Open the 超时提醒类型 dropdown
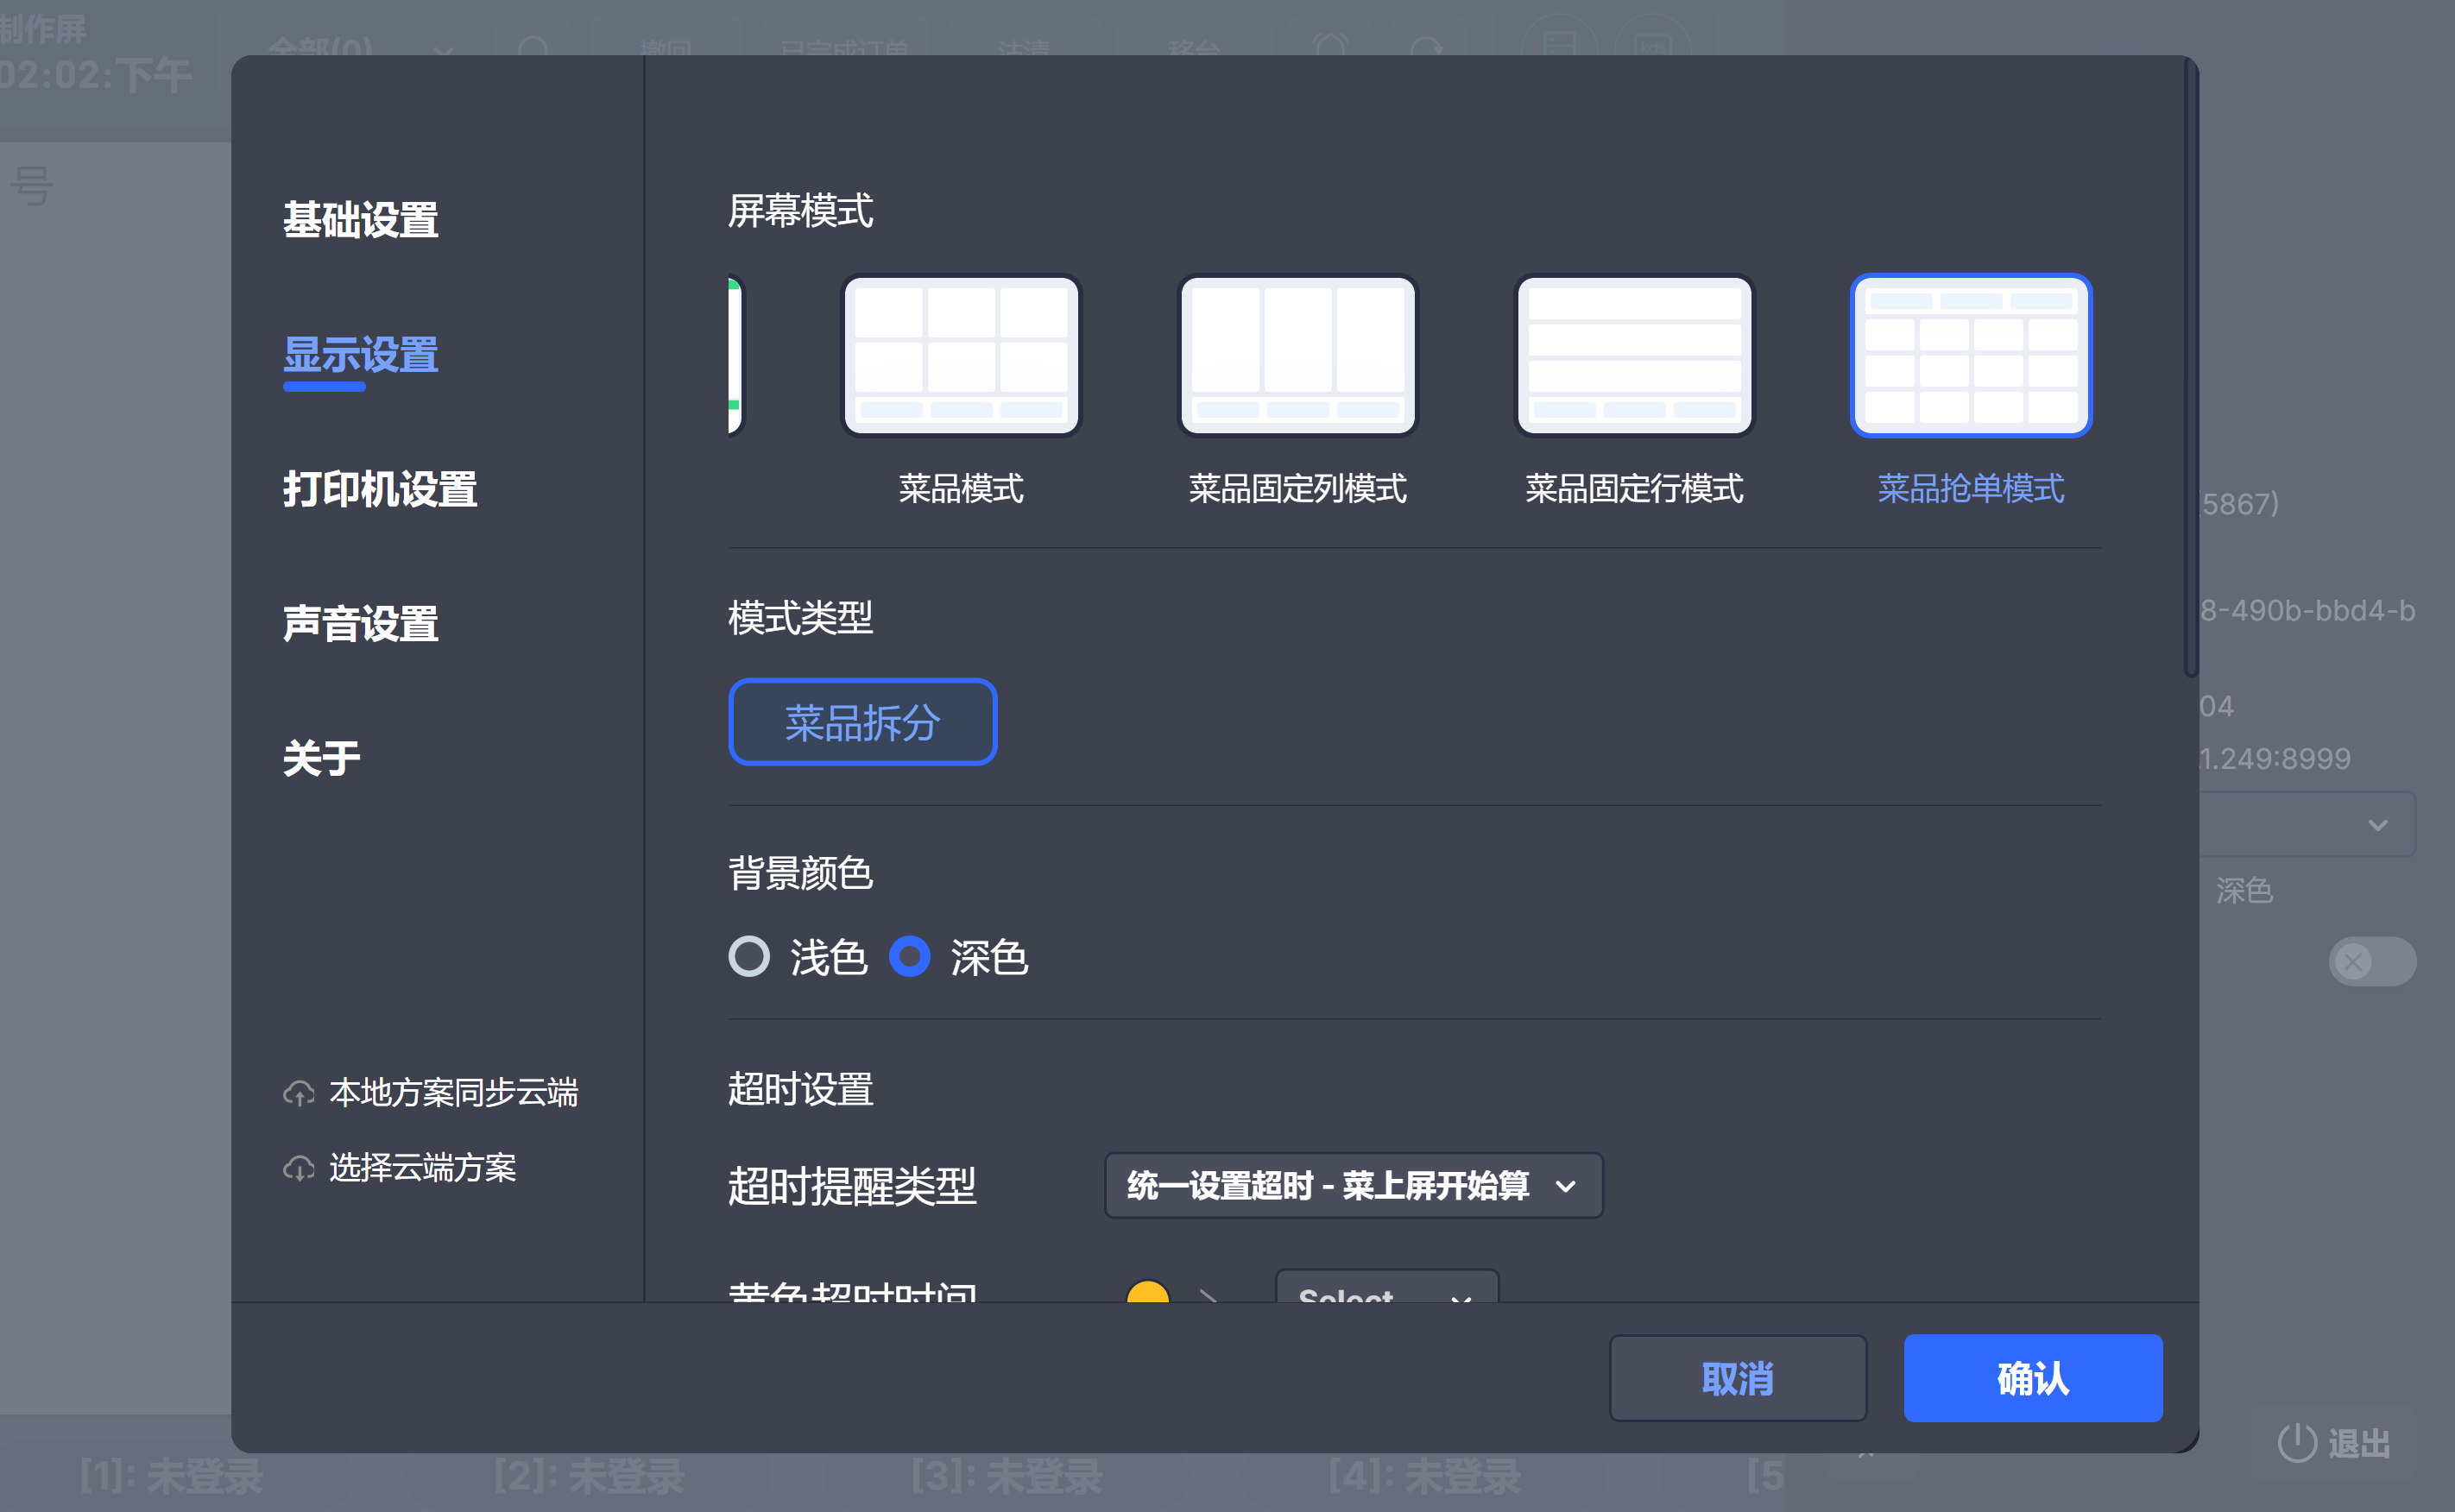2455x1512 pixels. tap(1353, 1186)
